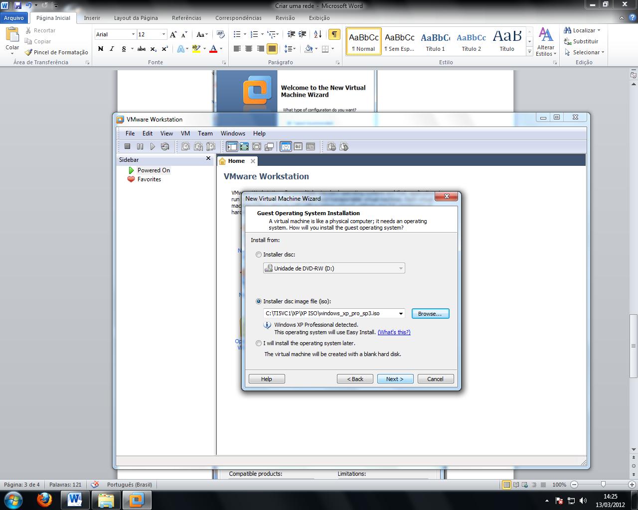This screenshot has height=510, width=638.
Task: Click Cancel in the wizard
Action: 435,379
